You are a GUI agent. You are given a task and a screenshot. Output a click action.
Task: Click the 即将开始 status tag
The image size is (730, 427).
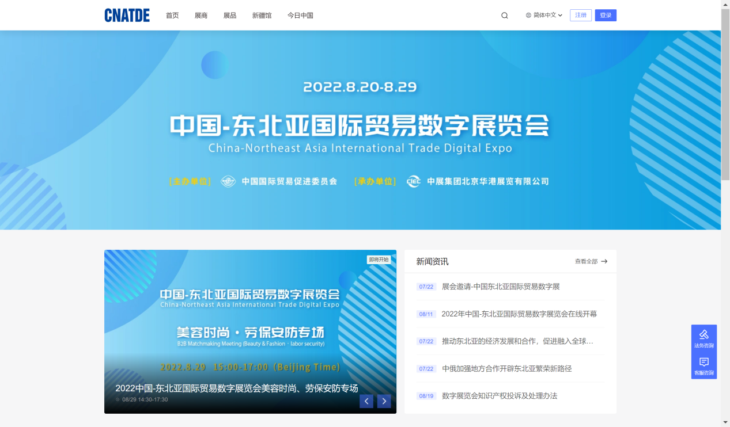point(379,260)
